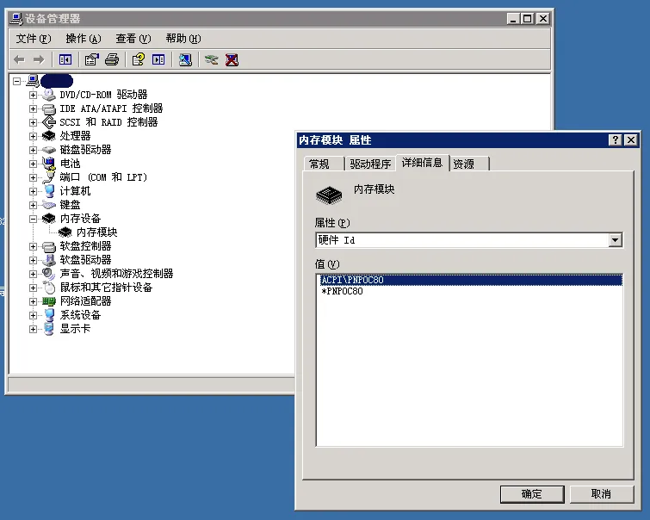
Task: Click the action pane toolbar icon
Action: pyautogui.click(x=158, y=59)
